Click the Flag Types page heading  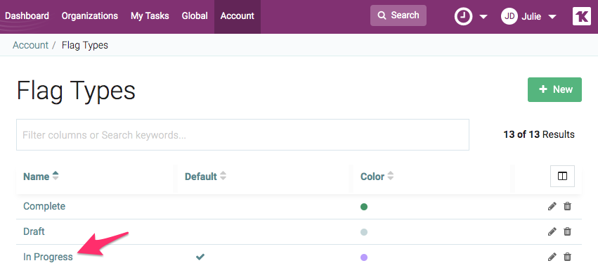point(76,91)
